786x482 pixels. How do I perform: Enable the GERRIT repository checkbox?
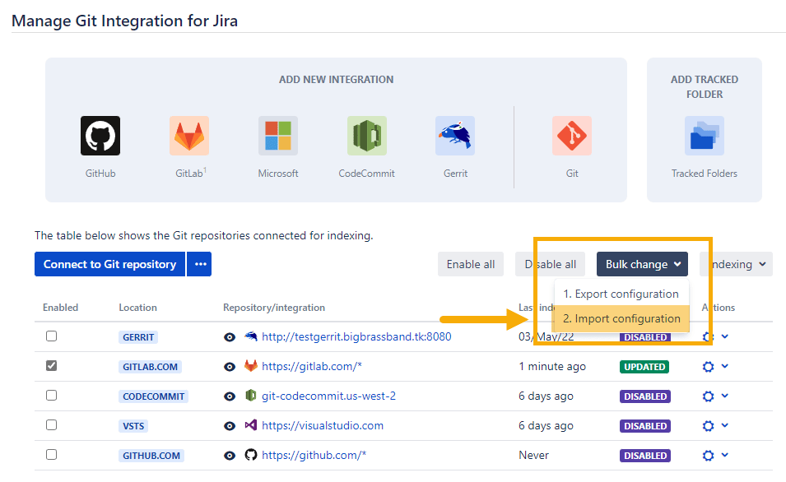tap(52, 336)
